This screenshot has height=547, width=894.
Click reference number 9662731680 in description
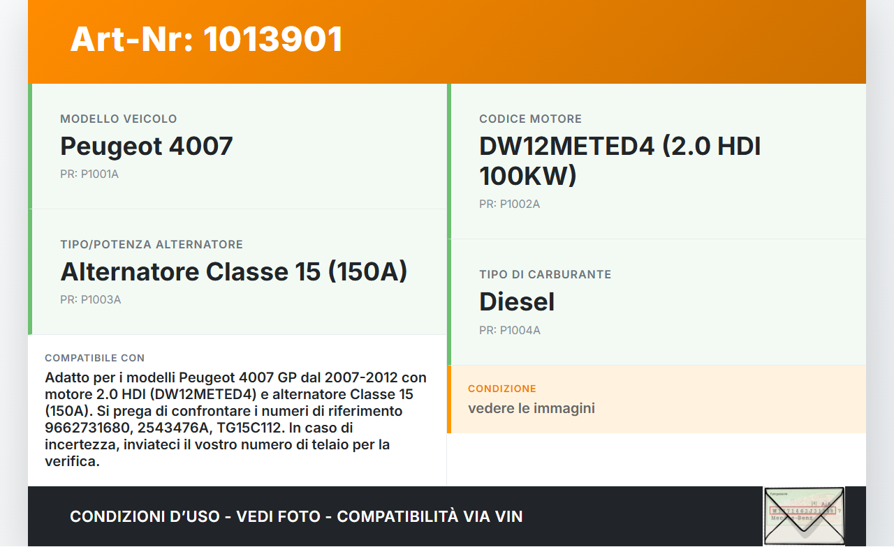click(87, 428)
